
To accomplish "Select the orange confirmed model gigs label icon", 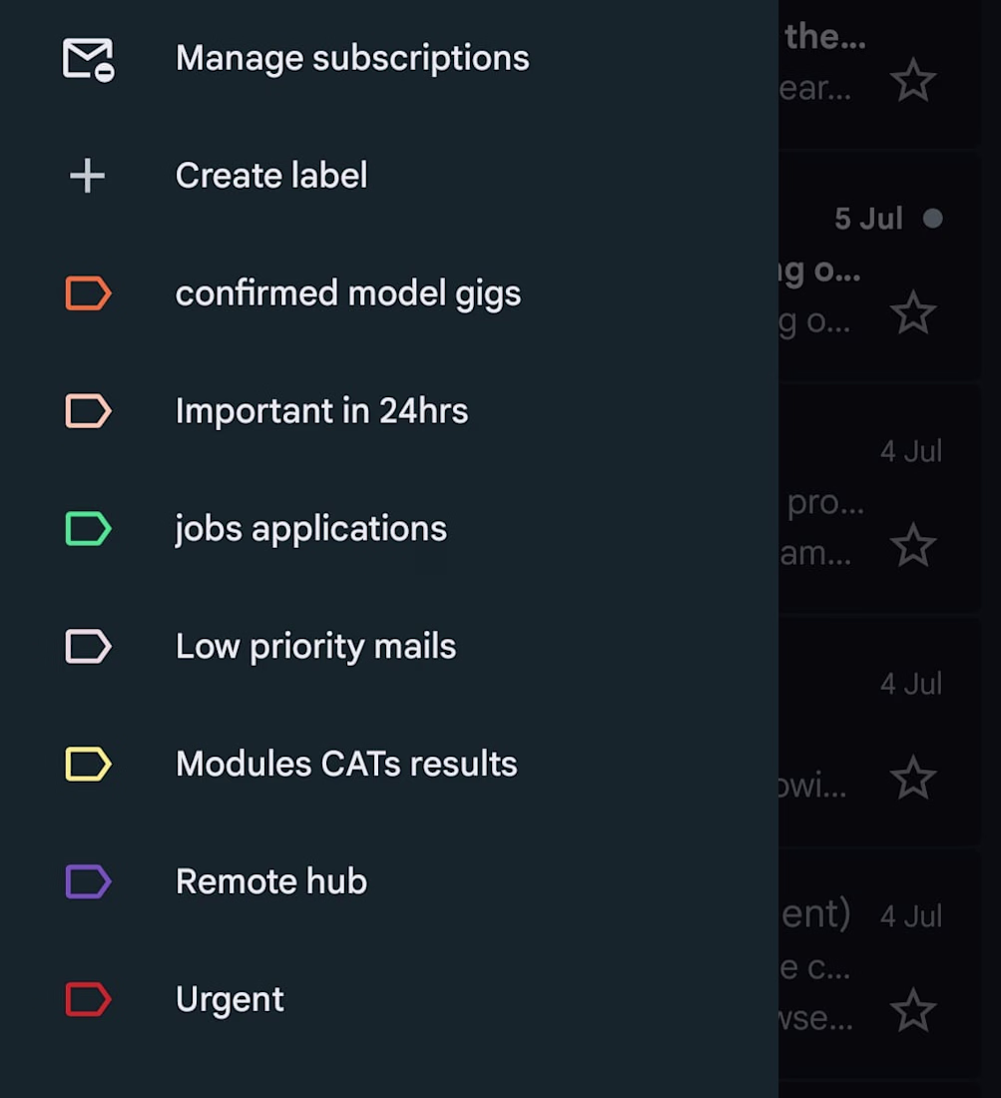I will tap(88, 292).
